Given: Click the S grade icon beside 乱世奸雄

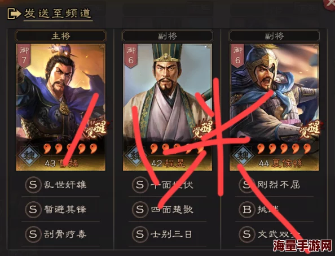Looking at the screenshot, I should 33,185.
